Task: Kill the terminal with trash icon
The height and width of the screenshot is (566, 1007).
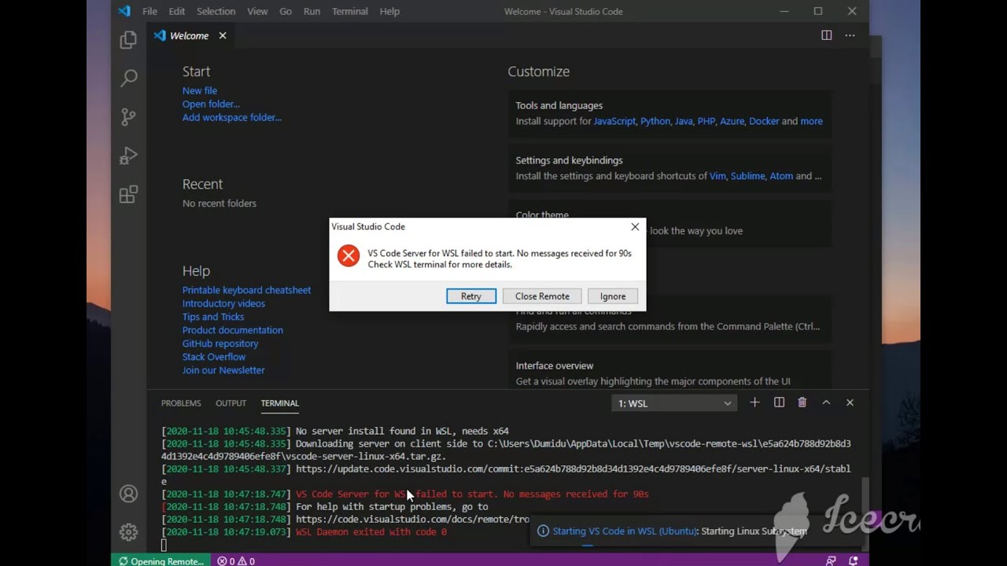Action: coord(802,402)
